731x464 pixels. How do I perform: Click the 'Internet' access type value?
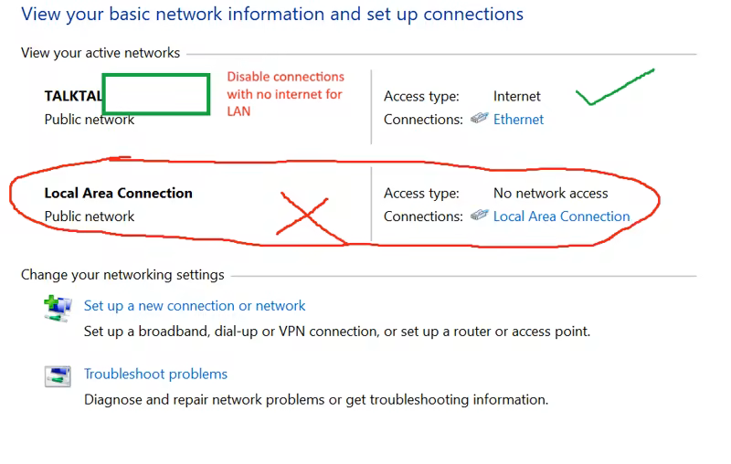pos(517,96)
